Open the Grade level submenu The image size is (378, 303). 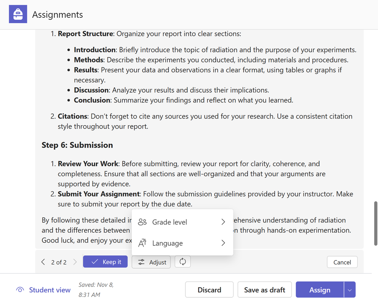coord(182,222)
